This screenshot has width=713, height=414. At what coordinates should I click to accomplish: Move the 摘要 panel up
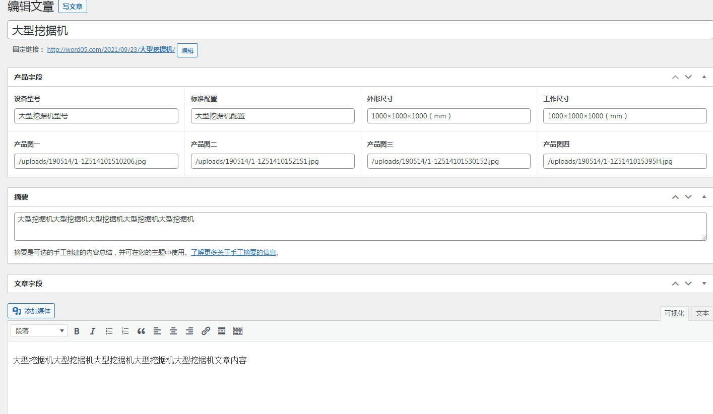click(675, 196)
